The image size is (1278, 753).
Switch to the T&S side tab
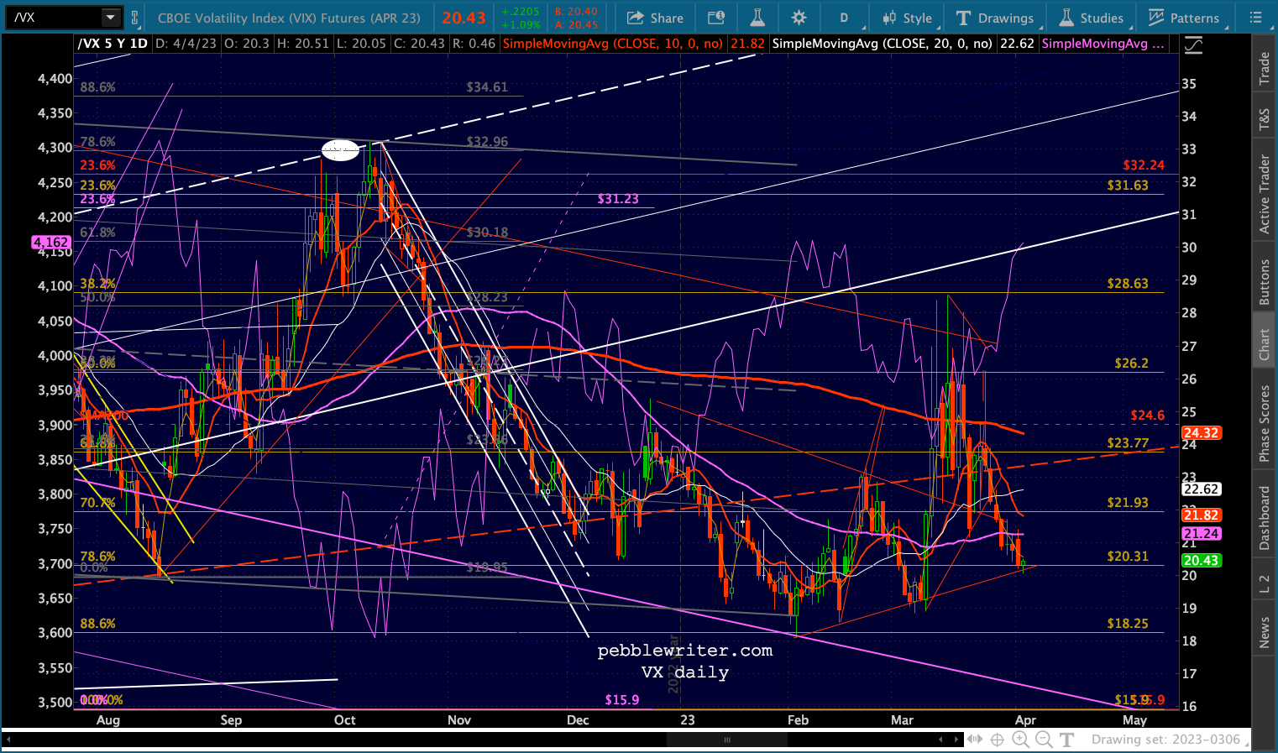[x=1264, y=120]
